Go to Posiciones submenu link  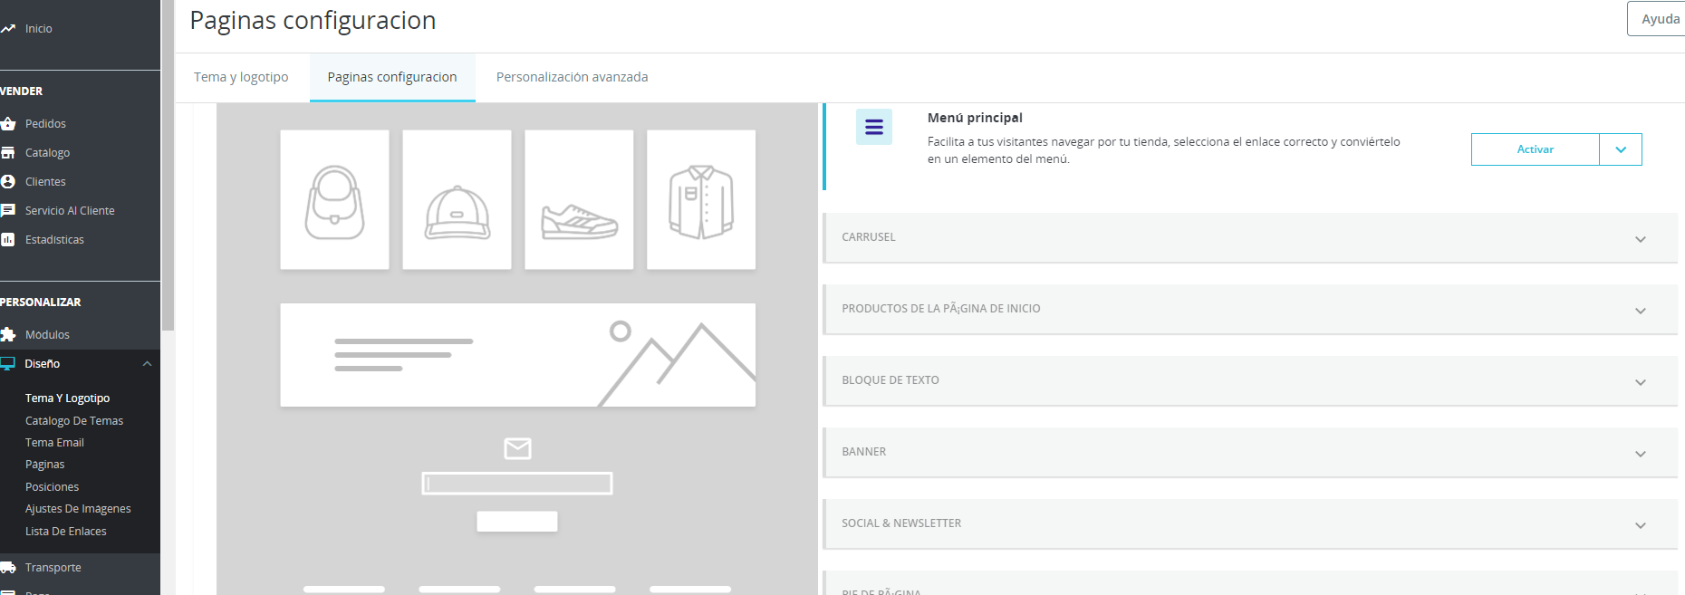pos(52,487)
